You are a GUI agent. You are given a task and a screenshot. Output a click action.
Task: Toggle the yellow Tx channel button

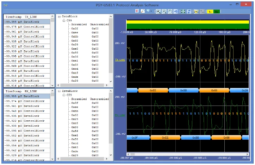pos(210,11)
